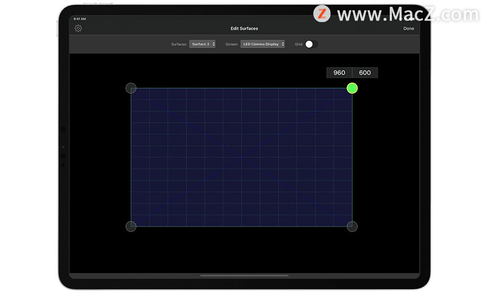Tap Done to finish editing surfaces

tap(408, 28)
